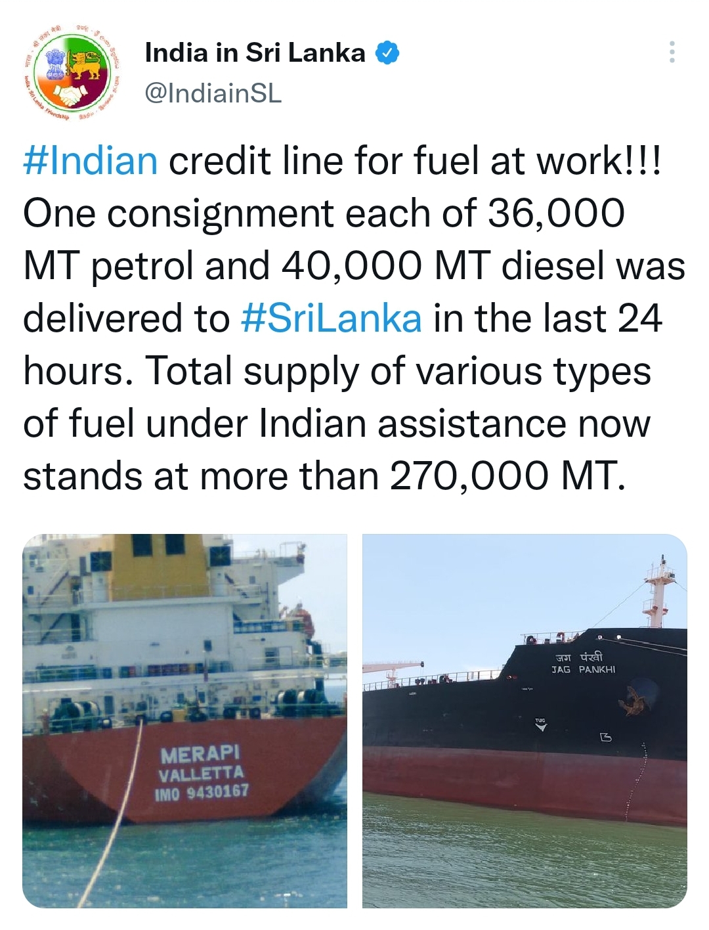Click the blue verified badge icon
Screen dimensions: 709x930
point(387,53)
